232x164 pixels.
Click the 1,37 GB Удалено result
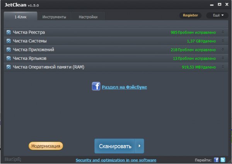click(201, 41)
